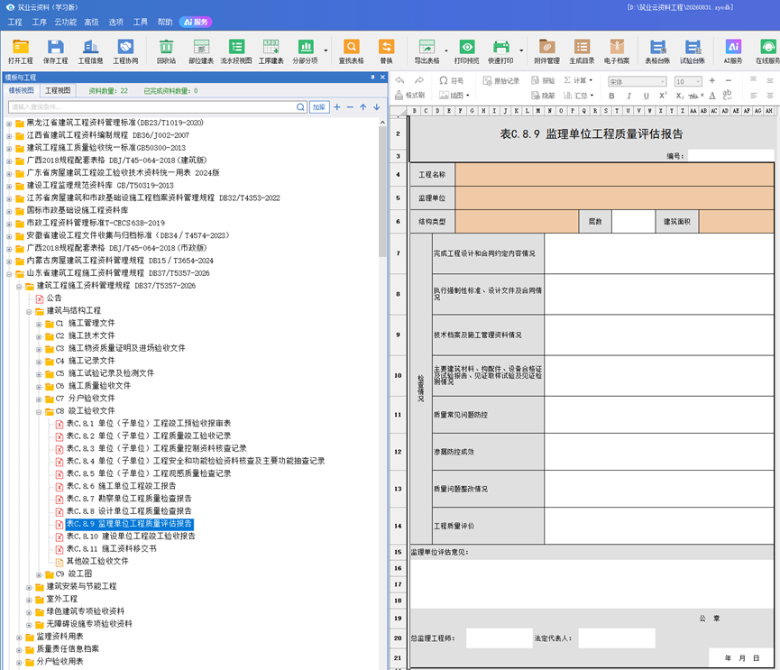The width and height of the screenshot is (780, 670).
Task: Expand C1 施工管理文件 folder
Action: [x=39, y=325]
